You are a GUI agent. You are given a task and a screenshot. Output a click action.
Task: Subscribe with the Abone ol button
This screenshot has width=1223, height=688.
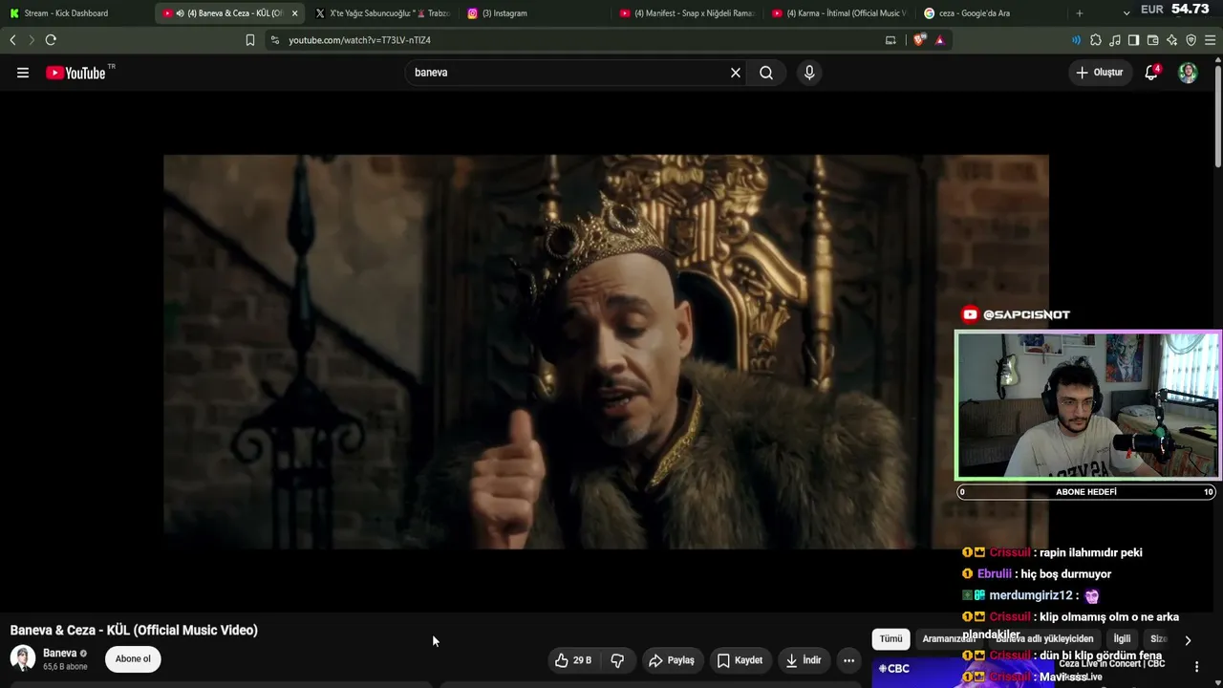click(133, 658)
